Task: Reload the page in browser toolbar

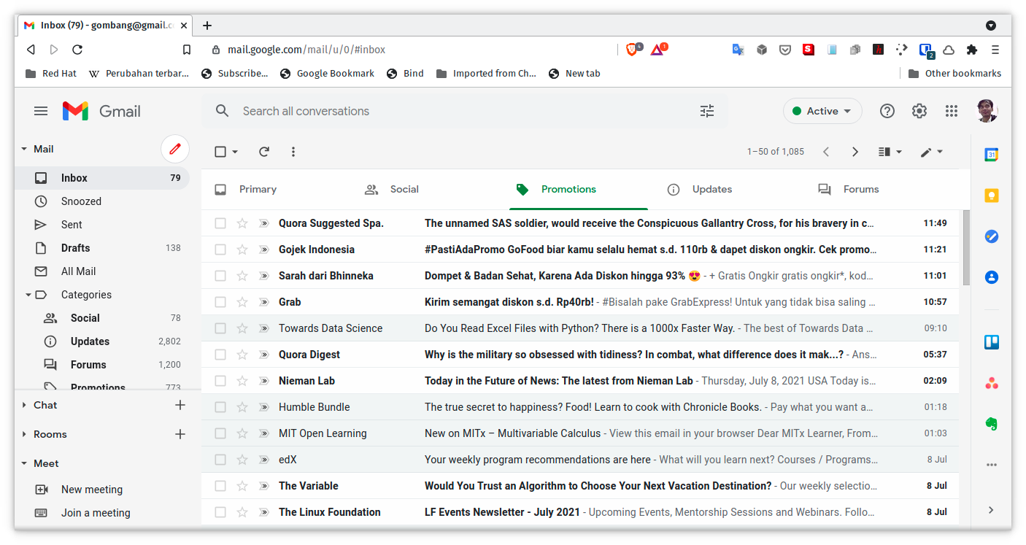Action: (77, 50)
